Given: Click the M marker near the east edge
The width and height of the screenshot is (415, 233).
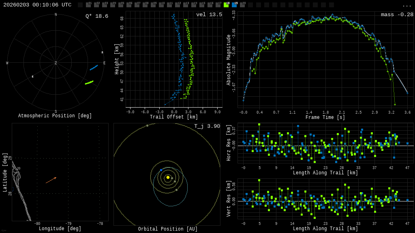Looking at the screenshot, I should pyautogui.click(x=102, y=53).
